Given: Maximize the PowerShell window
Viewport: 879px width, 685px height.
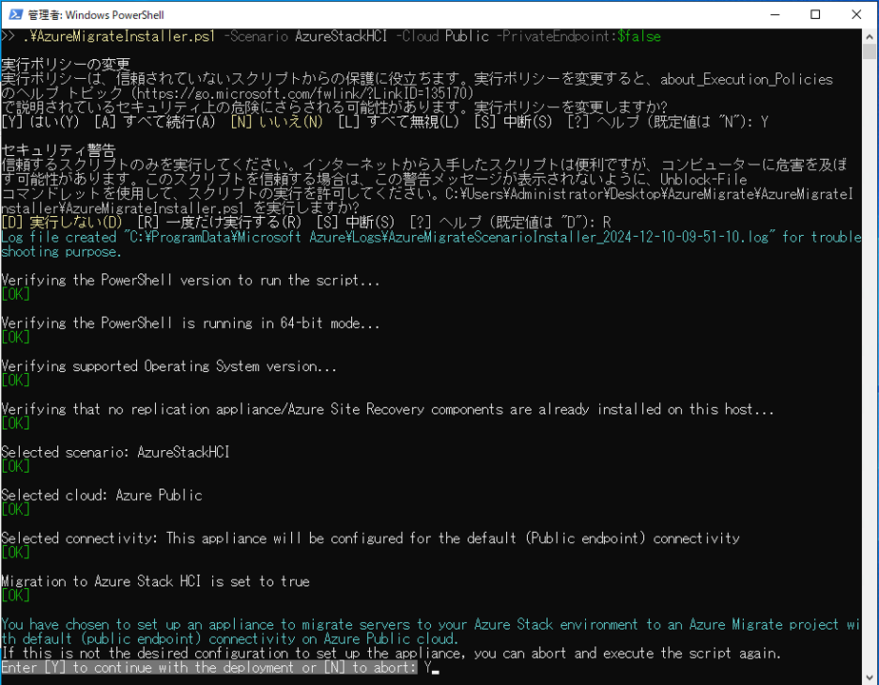Looking at the screenshot, I should [x=815, y=14].
